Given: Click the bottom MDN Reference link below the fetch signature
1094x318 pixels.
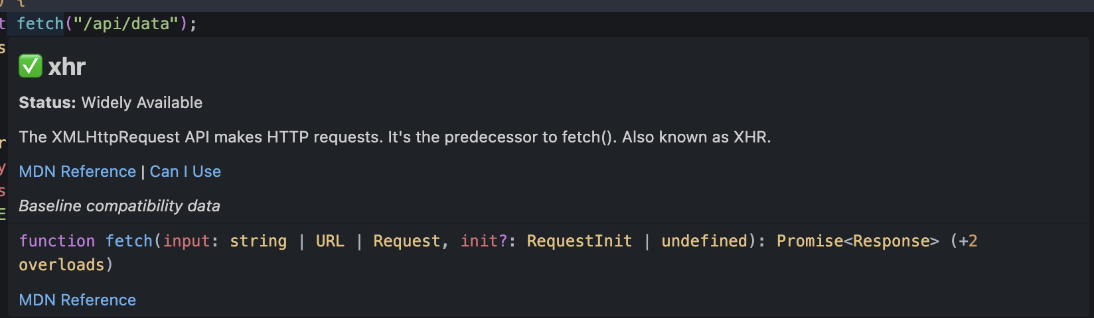Looking at the screenshot, I should (77, 300).
